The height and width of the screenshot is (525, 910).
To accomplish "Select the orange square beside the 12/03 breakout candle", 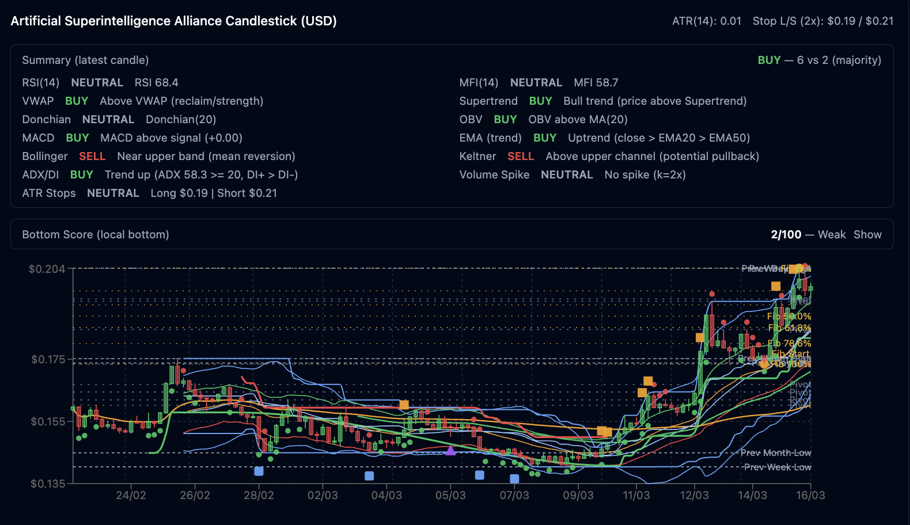I will click(x=700, y=337).
